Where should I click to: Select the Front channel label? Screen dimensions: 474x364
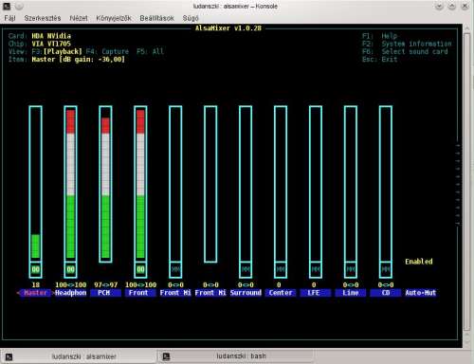140,293
